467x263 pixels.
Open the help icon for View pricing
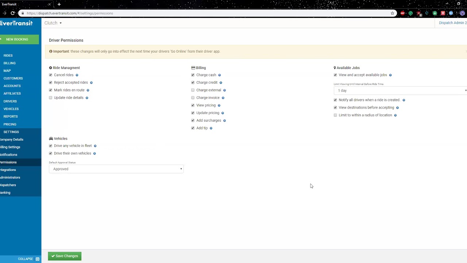click(x=219, y=106)
